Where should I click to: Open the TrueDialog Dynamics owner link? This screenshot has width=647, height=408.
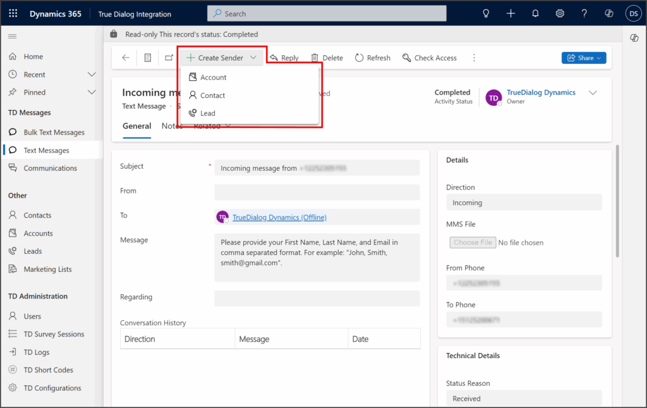[x=541, y=92]
